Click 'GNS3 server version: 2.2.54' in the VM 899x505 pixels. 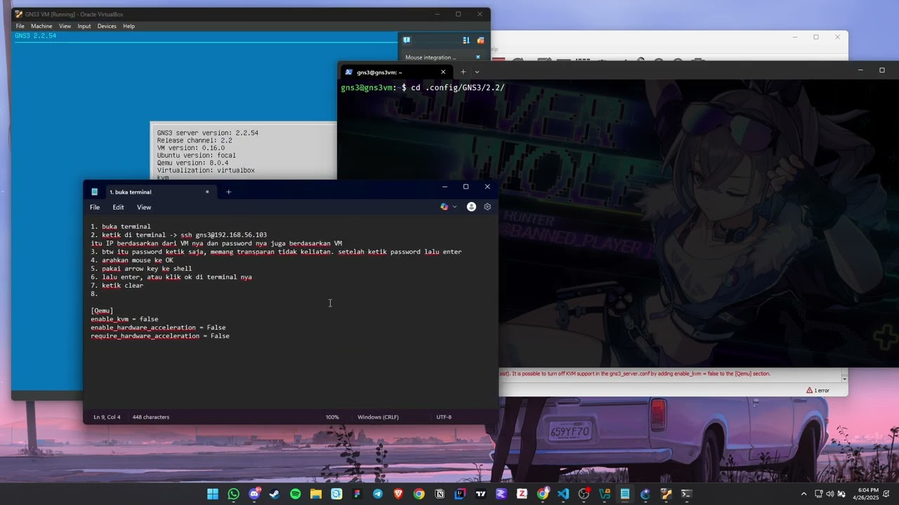pyautogui.click(x=208, y=133)
